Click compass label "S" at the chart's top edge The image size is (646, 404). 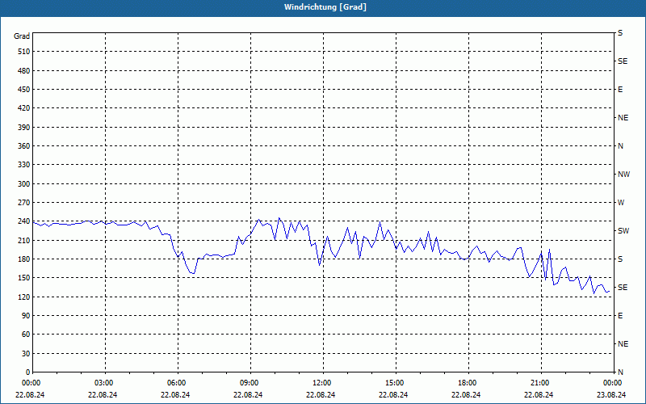620,33
